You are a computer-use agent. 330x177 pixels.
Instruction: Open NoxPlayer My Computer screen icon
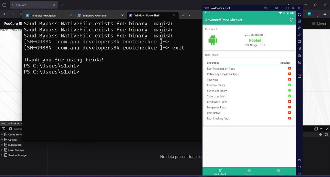[x=299, y=42]
